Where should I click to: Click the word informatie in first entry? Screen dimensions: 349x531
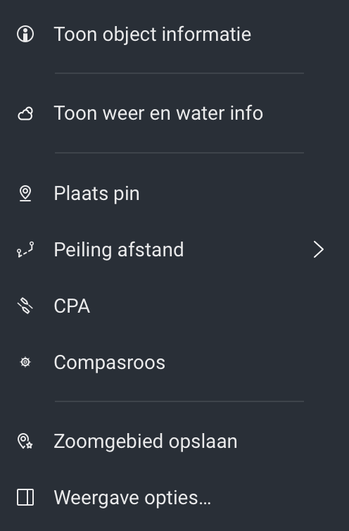206,35
